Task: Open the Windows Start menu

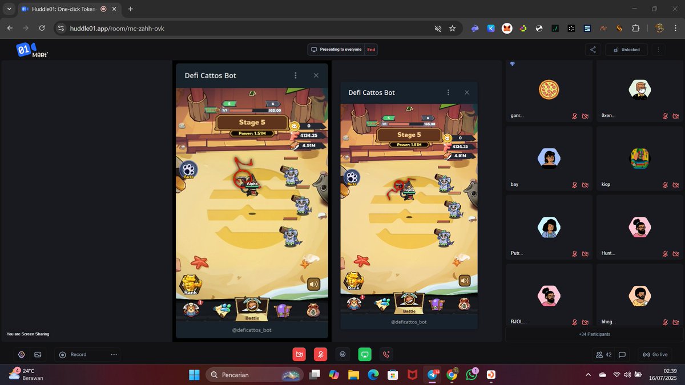Action: click(x=194, y=375)
